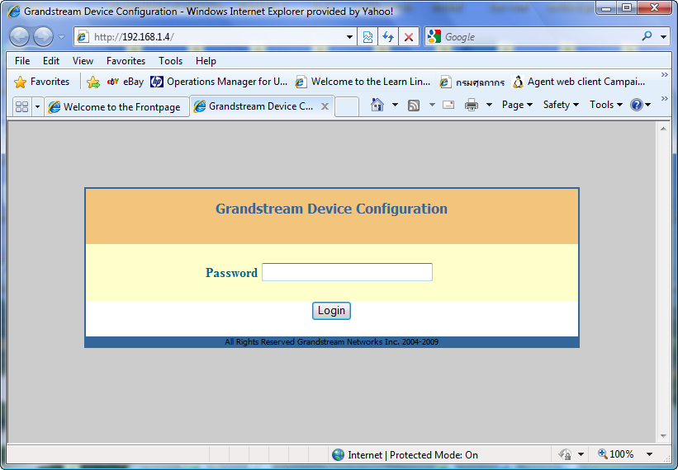Open the กรมศุลกากร favorite link
The height and width of the screenshot is (470, 678).
[x=472, y=82]
